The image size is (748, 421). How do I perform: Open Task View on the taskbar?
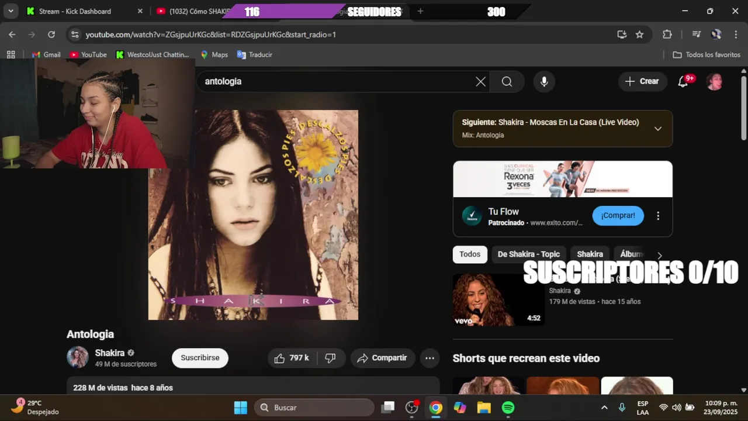(388, 408)
